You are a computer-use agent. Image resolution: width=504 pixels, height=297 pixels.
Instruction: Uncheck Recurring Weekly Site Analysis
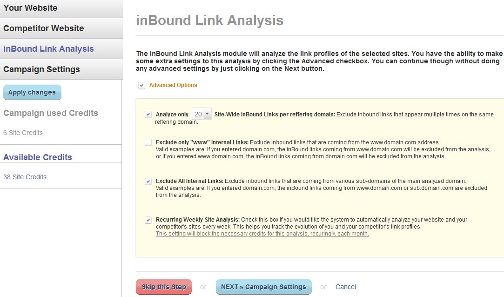pos(148,220)
